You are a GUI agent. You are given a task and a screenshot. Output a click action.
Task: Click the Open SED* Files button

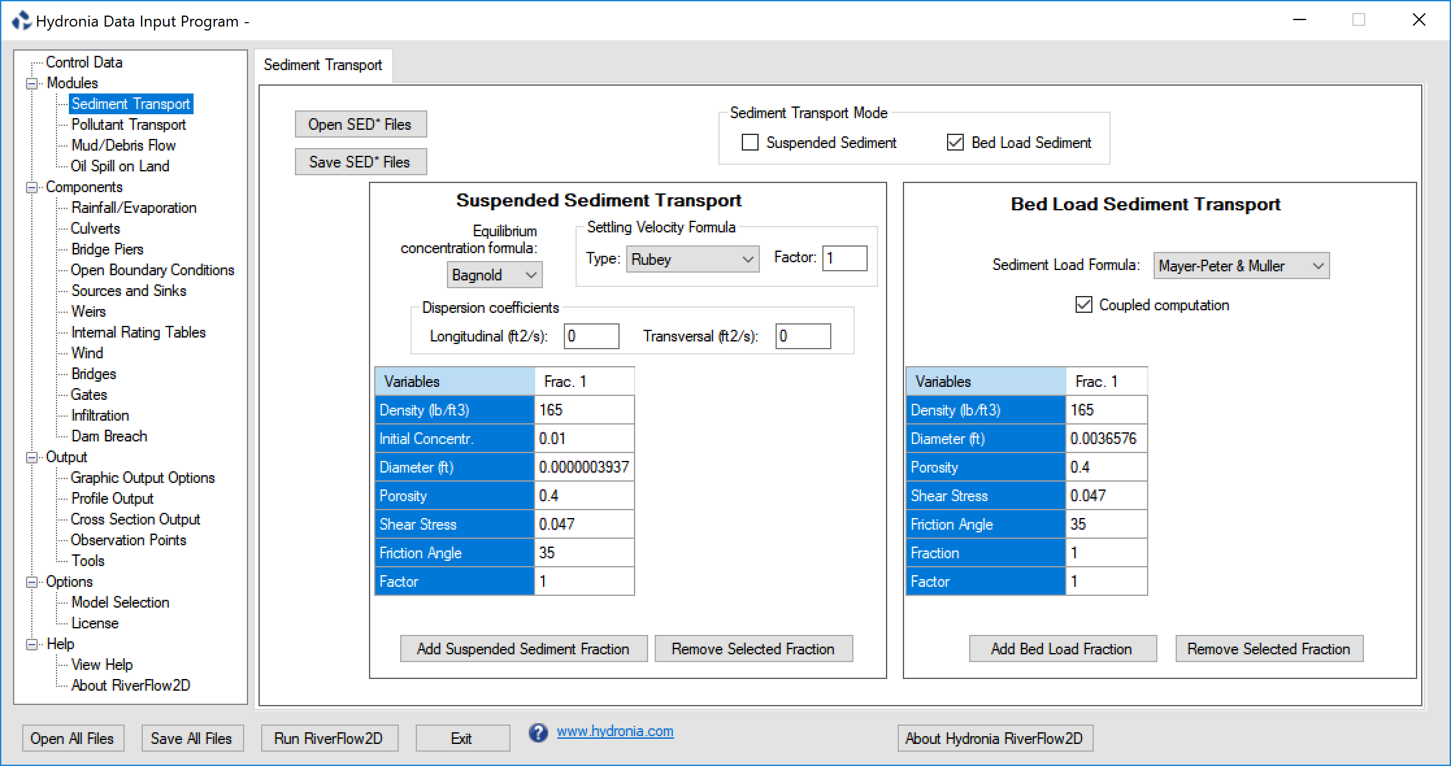pyautogui.click(x=360, y=124)
